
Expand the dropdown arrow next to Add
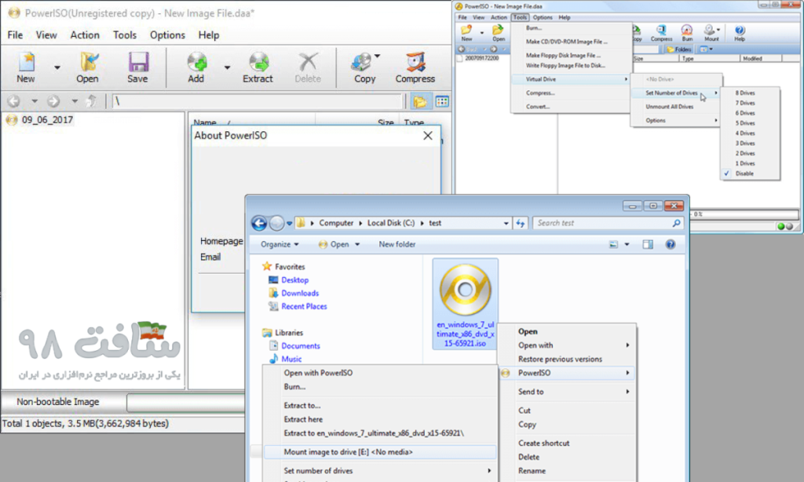[228, 68]
